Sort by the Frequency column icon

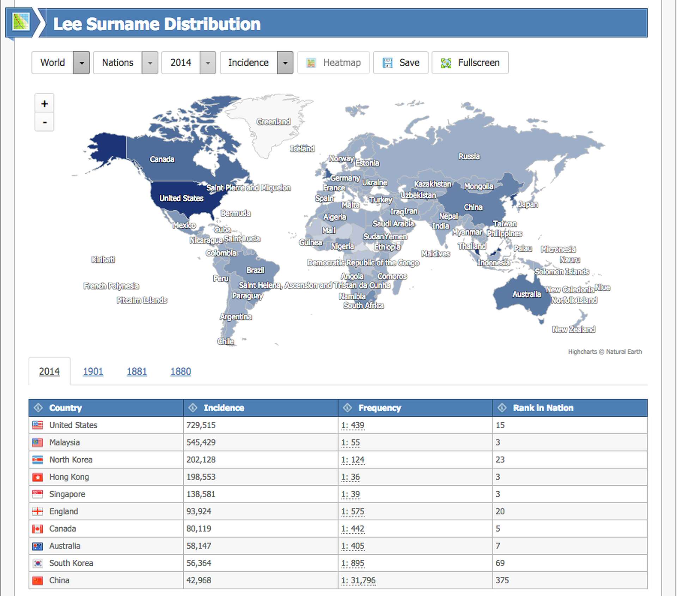coord(347,408)
